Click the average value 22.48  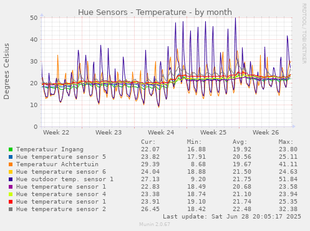(x=242, y=209)
